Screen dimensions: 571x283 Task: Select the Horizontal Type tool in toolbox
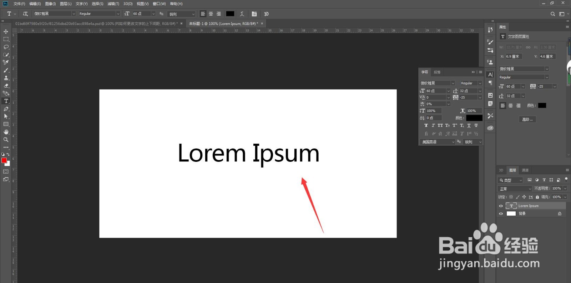coord(6,101)
